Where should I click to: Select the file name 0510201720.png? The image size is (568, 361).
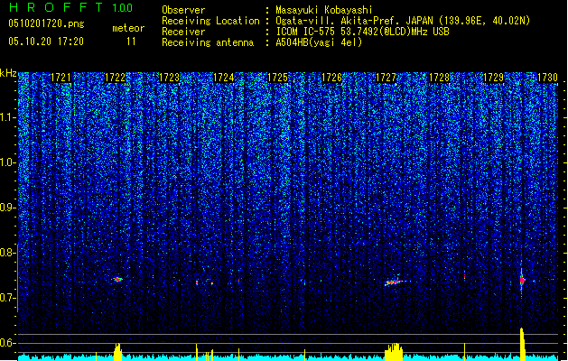46,23
